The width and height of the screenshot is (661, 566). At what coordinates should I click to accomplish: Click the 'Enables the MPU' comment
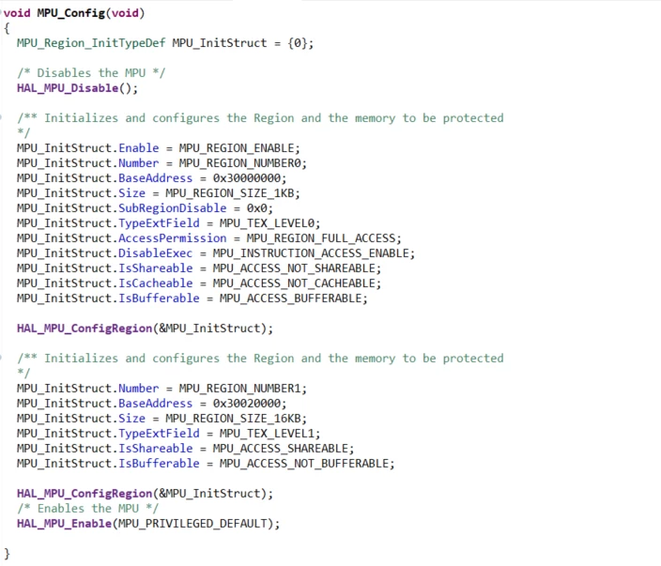coord(87,508)
